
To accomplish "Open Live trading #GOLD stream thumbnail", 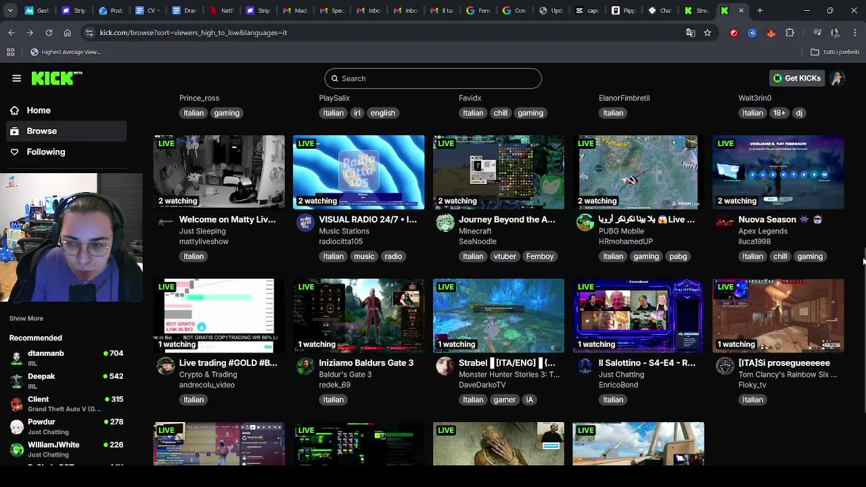I will click(219, 316).
